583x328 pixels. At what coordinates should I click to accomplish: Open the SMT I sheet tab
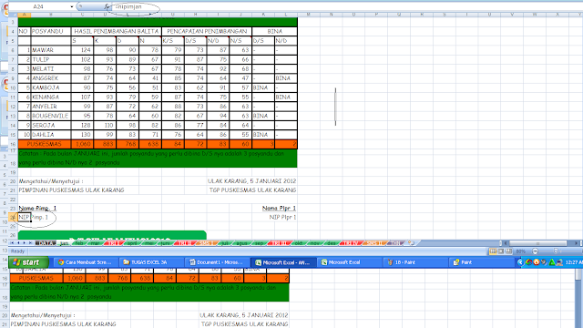[x=207, y=243]
